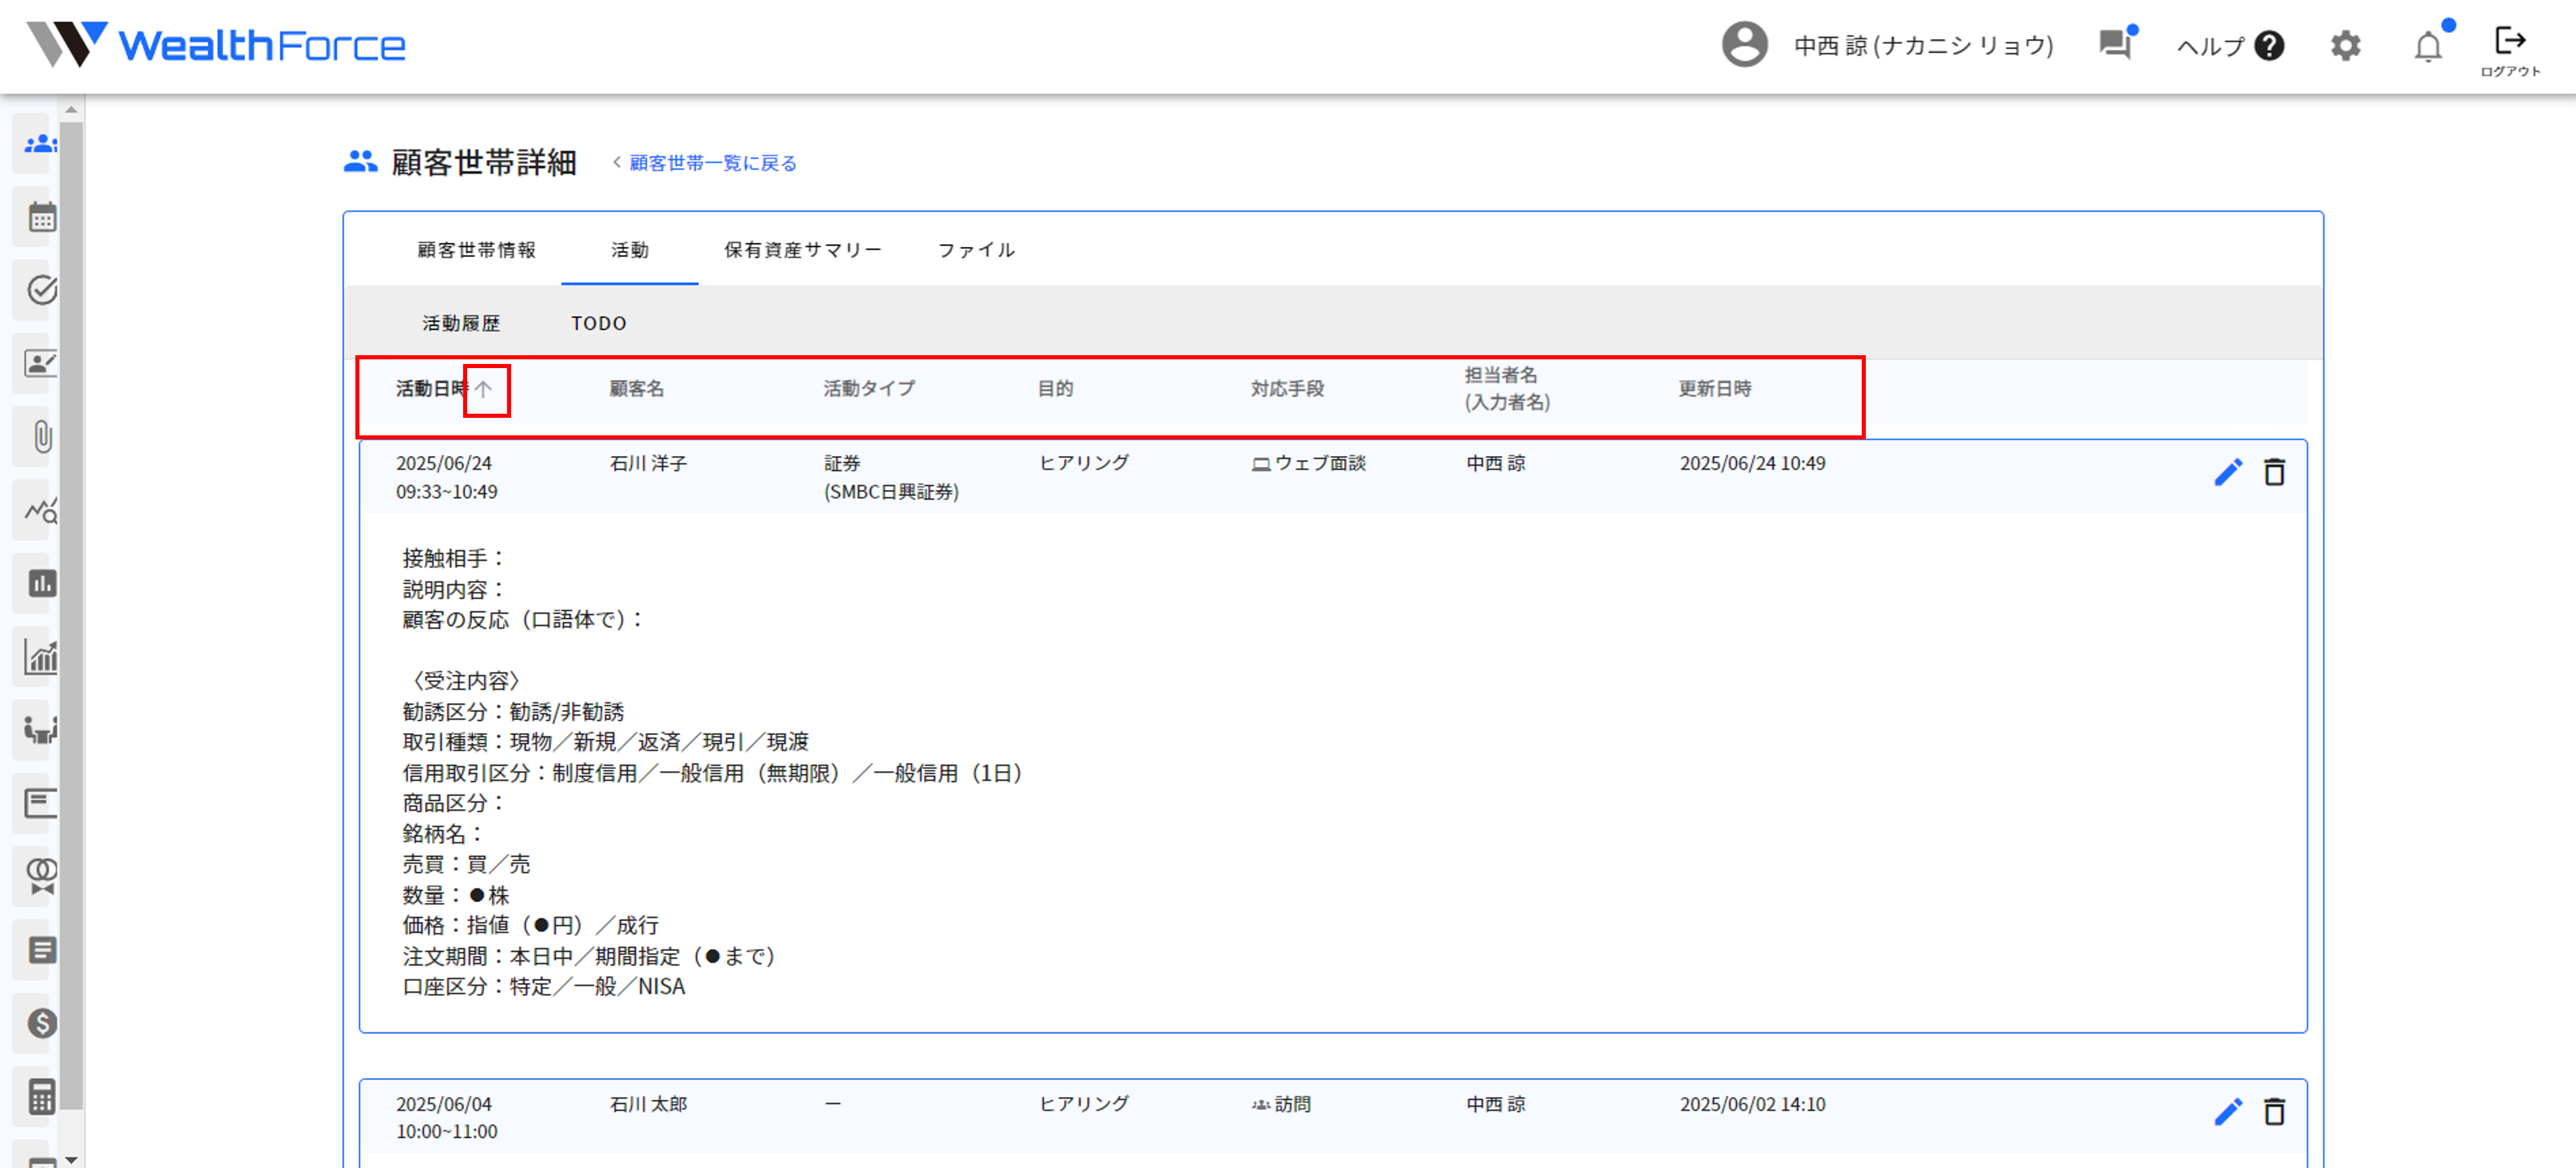Open the meeting desk sidebar icon
This screenshot has width=2576, height=1168.
click(x=40, y=730)
